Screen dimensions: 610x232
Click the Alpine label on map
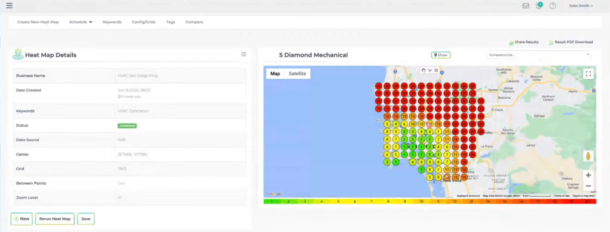click(573, 92)
